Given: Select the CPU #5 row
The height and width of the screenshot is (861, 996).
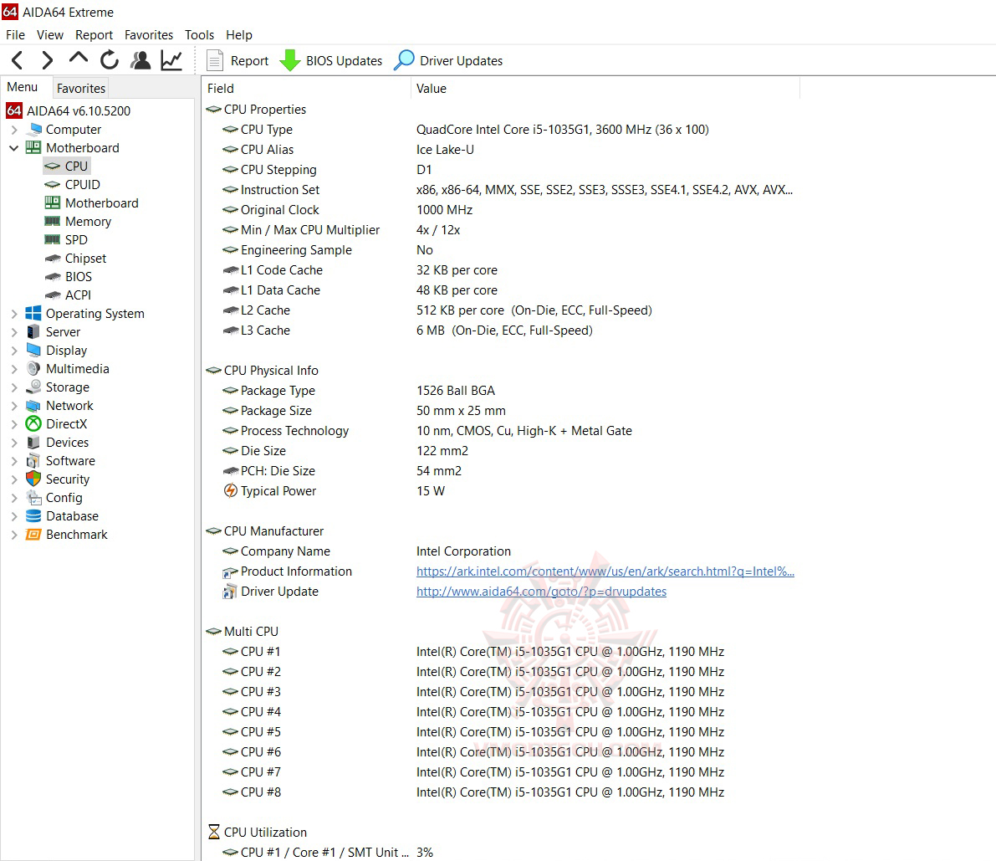Looking at the screenshot, I should coord(502,732).
